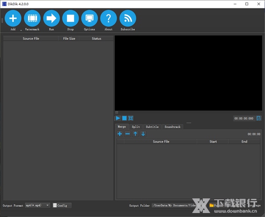Play the video in the preview
The width and height of the screenshot is (265, 217).
point(118,118)
